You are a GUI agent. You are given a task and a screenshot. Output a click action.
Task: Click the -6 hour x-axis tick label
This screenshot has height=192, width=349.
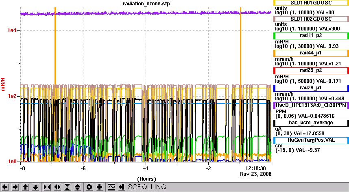(x=83, y=168)
